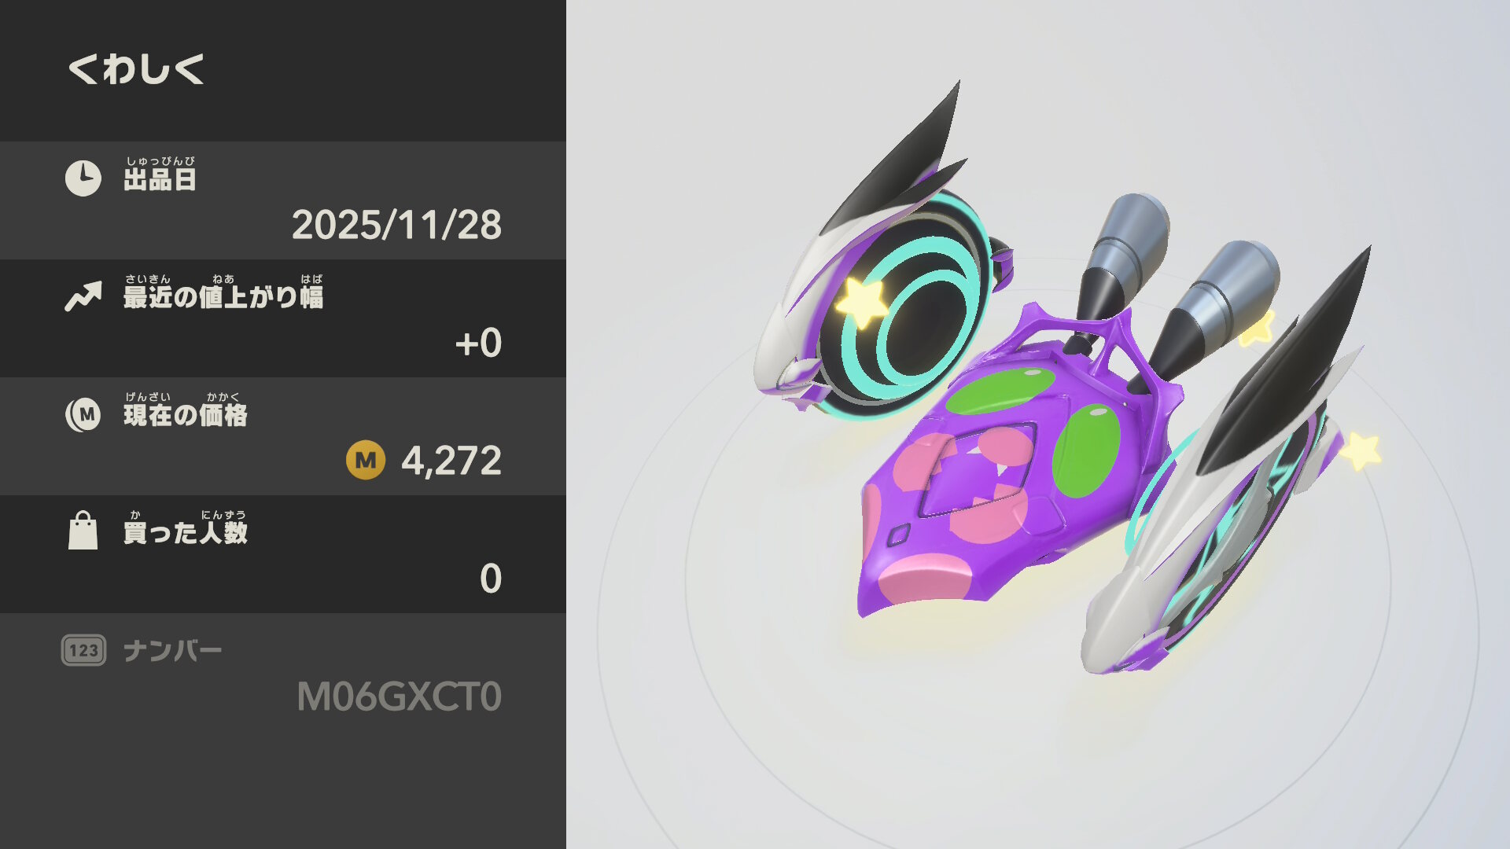Image resolution: width=1510 pixels, height=849 pixels.
Task: Click the glowing star on the right wing
Action: coord(1361,451)
